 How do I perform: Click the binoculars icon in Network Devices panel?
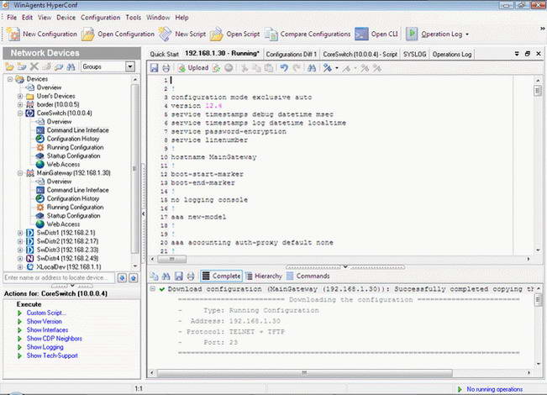tap(71, 66)
